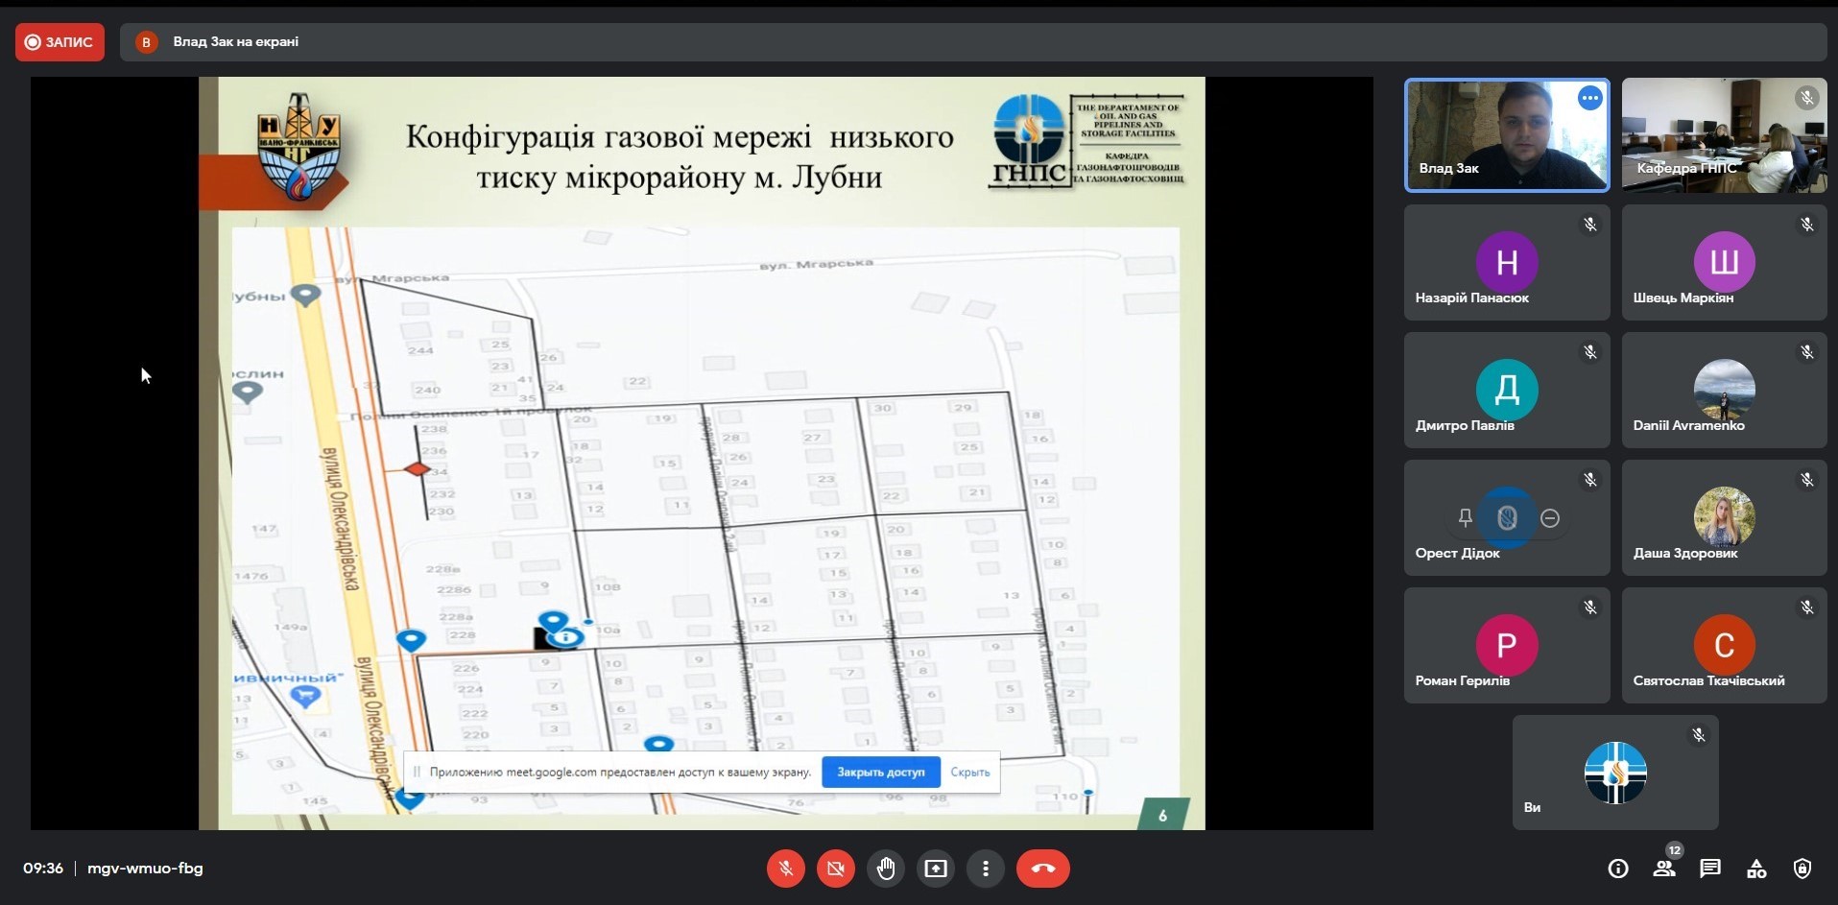Unmute the microphone in the bottom bar
The height and width of the screenshot is (905, 1838).
[785, 869]
